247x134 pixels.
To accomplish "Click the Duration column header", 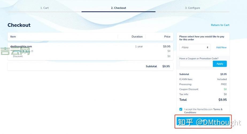I will [137, 37].
